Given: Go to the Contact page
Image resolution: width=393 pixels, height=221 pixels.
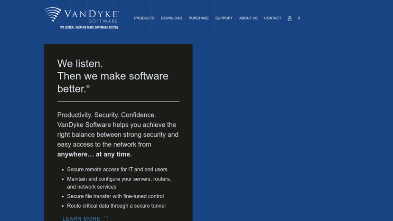Looking at the screenshot, I should click(x=272, y=18).
